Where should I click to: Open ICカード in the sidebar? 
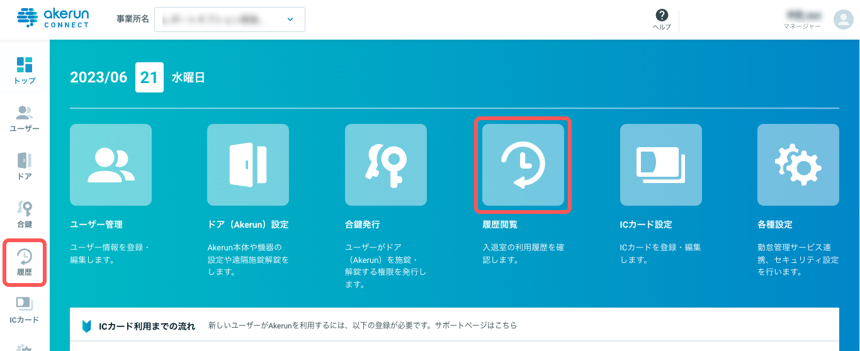[25, 310]
